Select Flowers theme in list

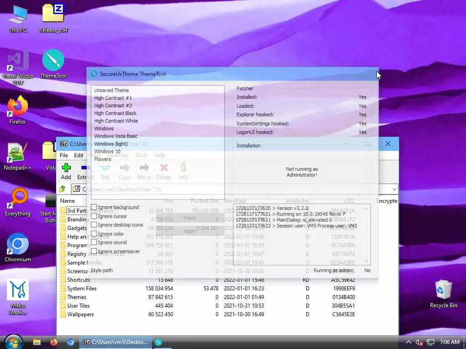pos(102,159)
